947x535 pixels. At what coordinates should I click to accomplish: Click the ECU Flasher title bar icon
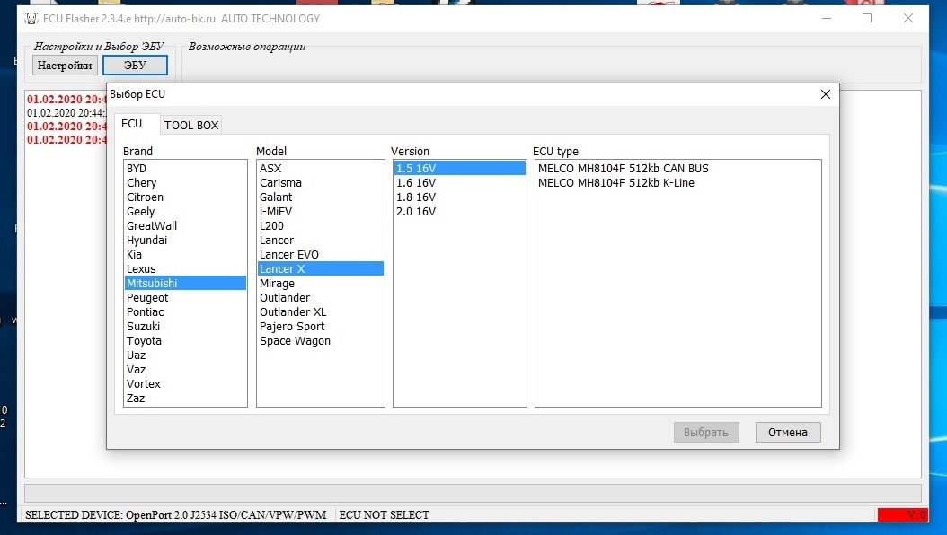pyautogui.click(x=30, y=18)
